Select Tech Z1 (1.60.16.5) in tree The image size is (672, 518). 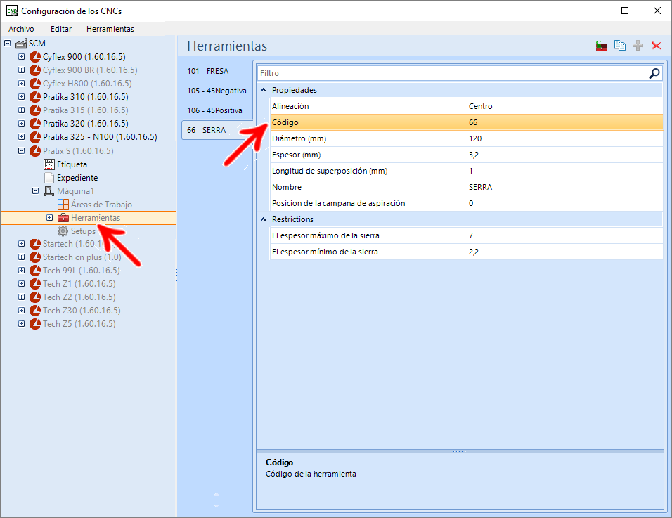79,284
